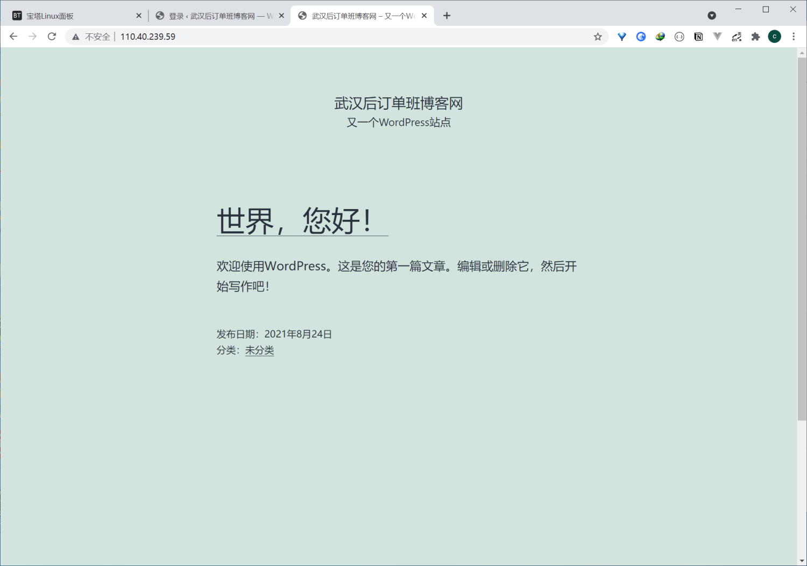807x566 pixels.
Task: Click the 未分类 category link
Action: point(259,350)
